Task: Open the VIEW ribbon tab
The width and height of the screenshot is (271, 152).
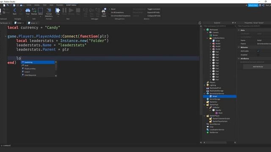Action: tap(52, 5)
